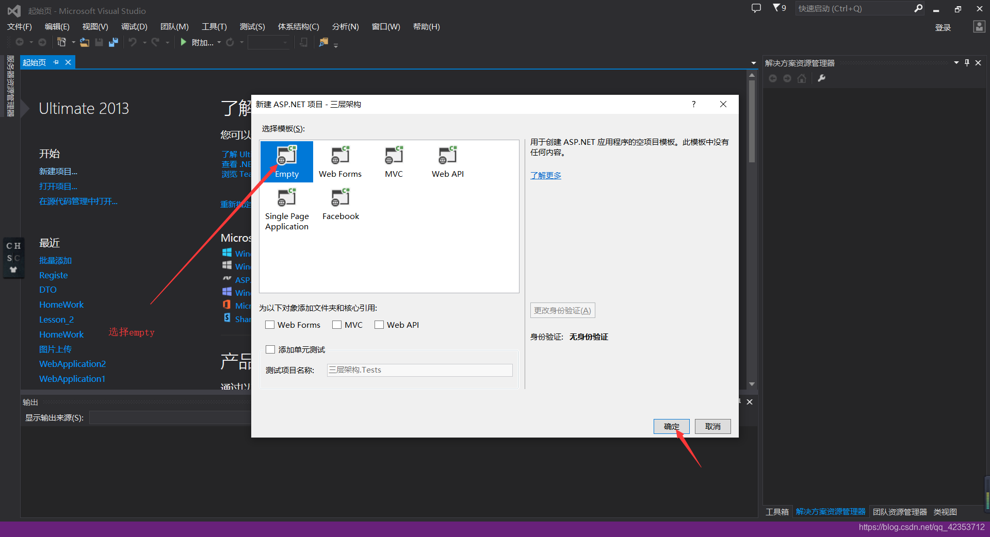This screenshot has height=537, width=990.
Task: Open the File menu
Action: pos(20,27)
